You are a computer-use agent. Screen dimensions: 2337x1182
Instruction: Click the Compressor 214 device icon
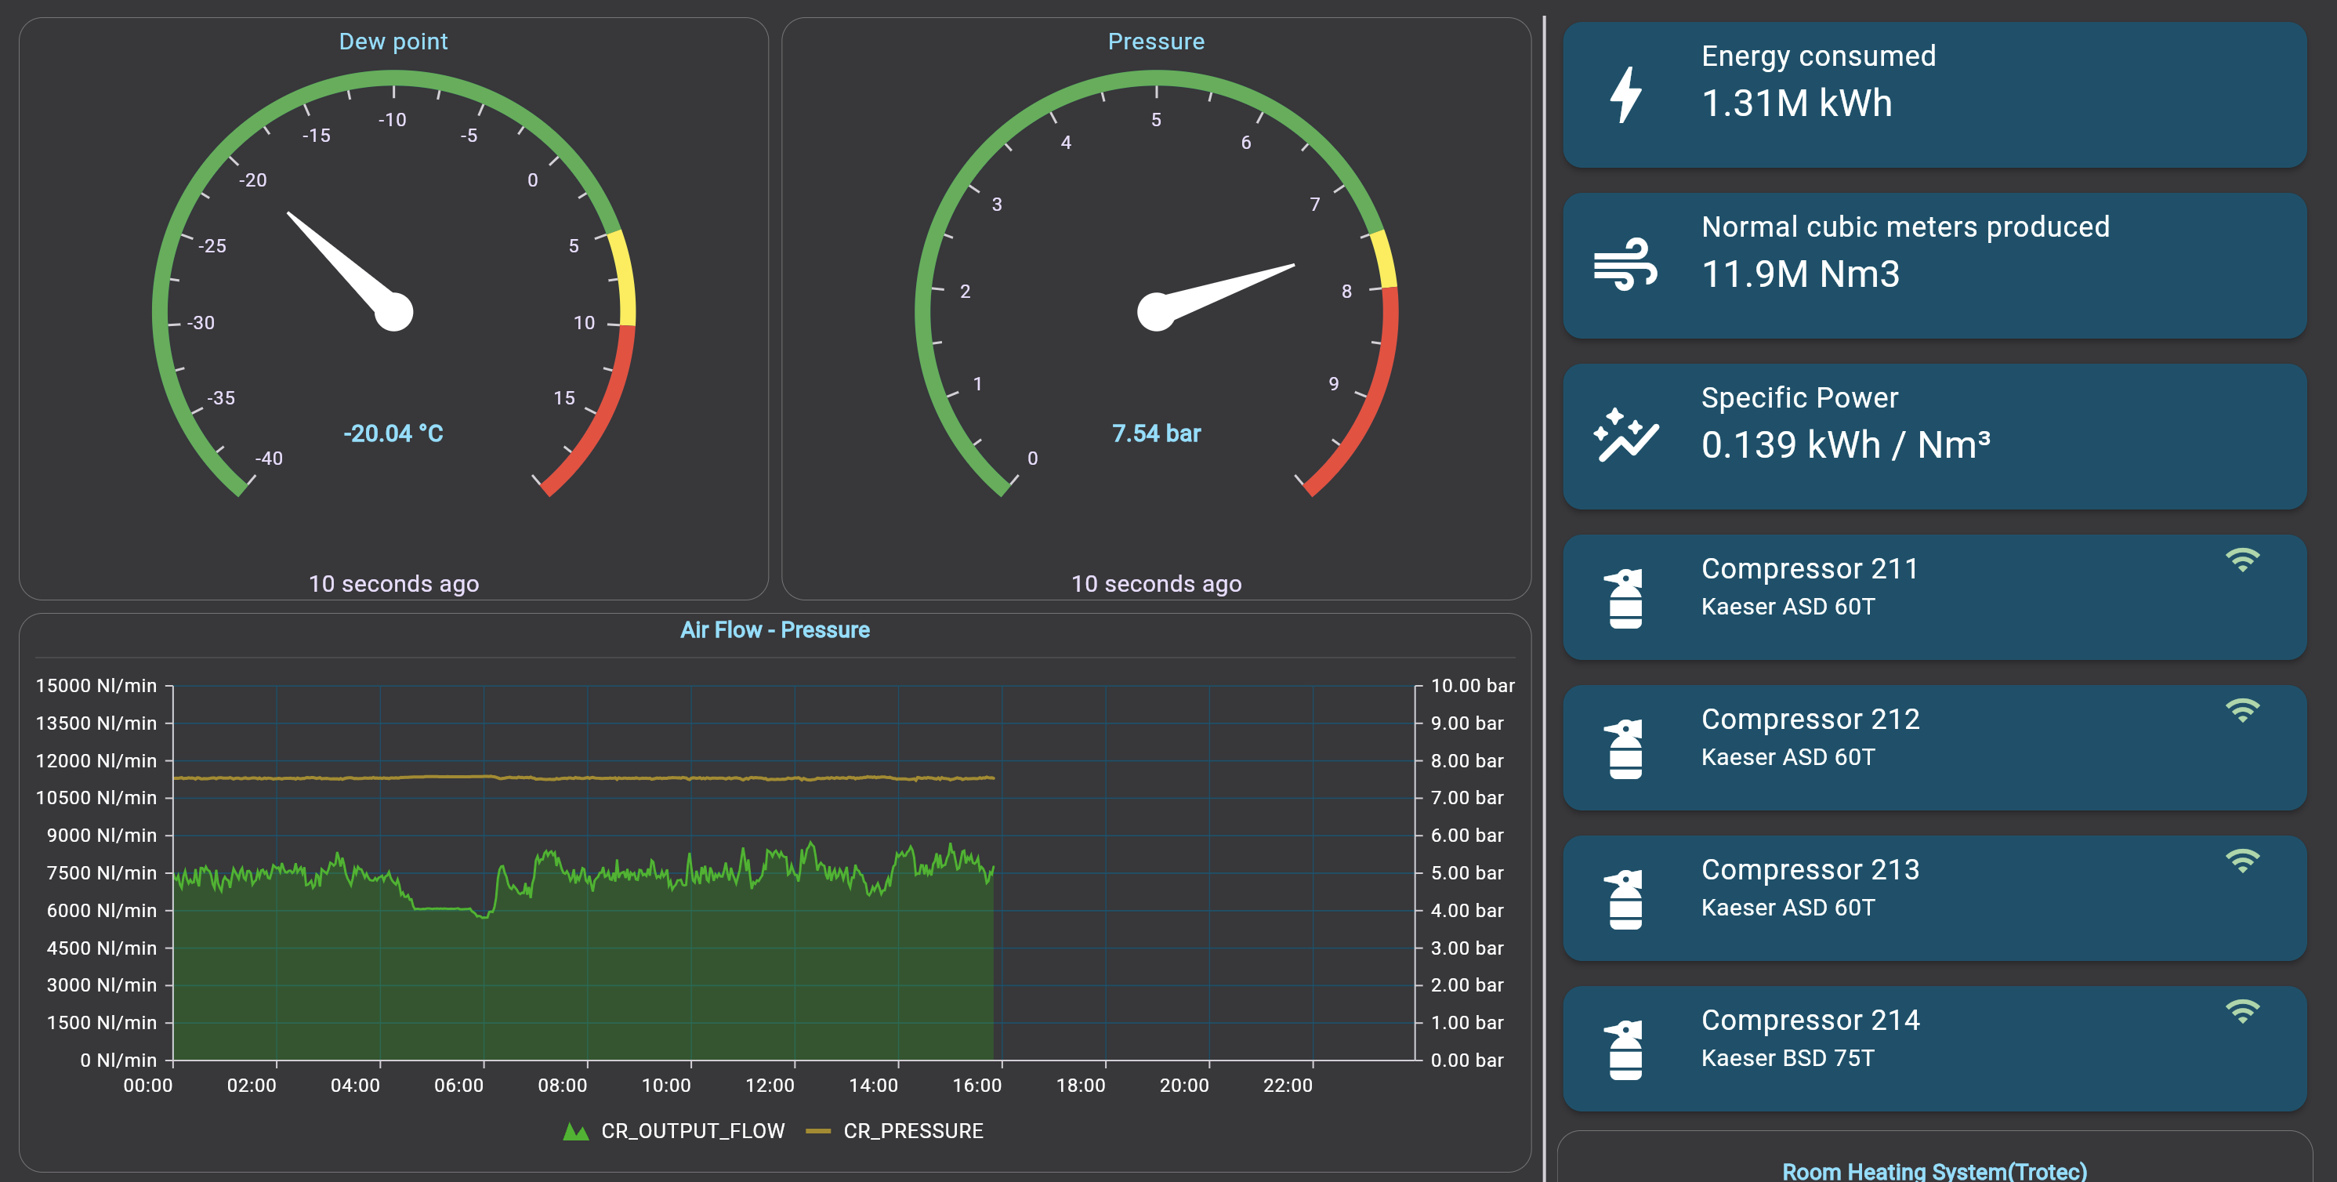[1625, 1050]
